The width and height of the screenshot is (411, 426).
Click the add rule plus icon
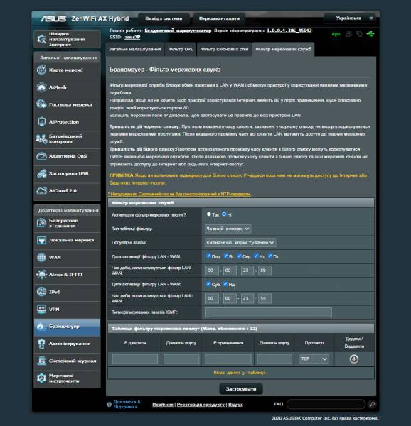click(354, 359)
